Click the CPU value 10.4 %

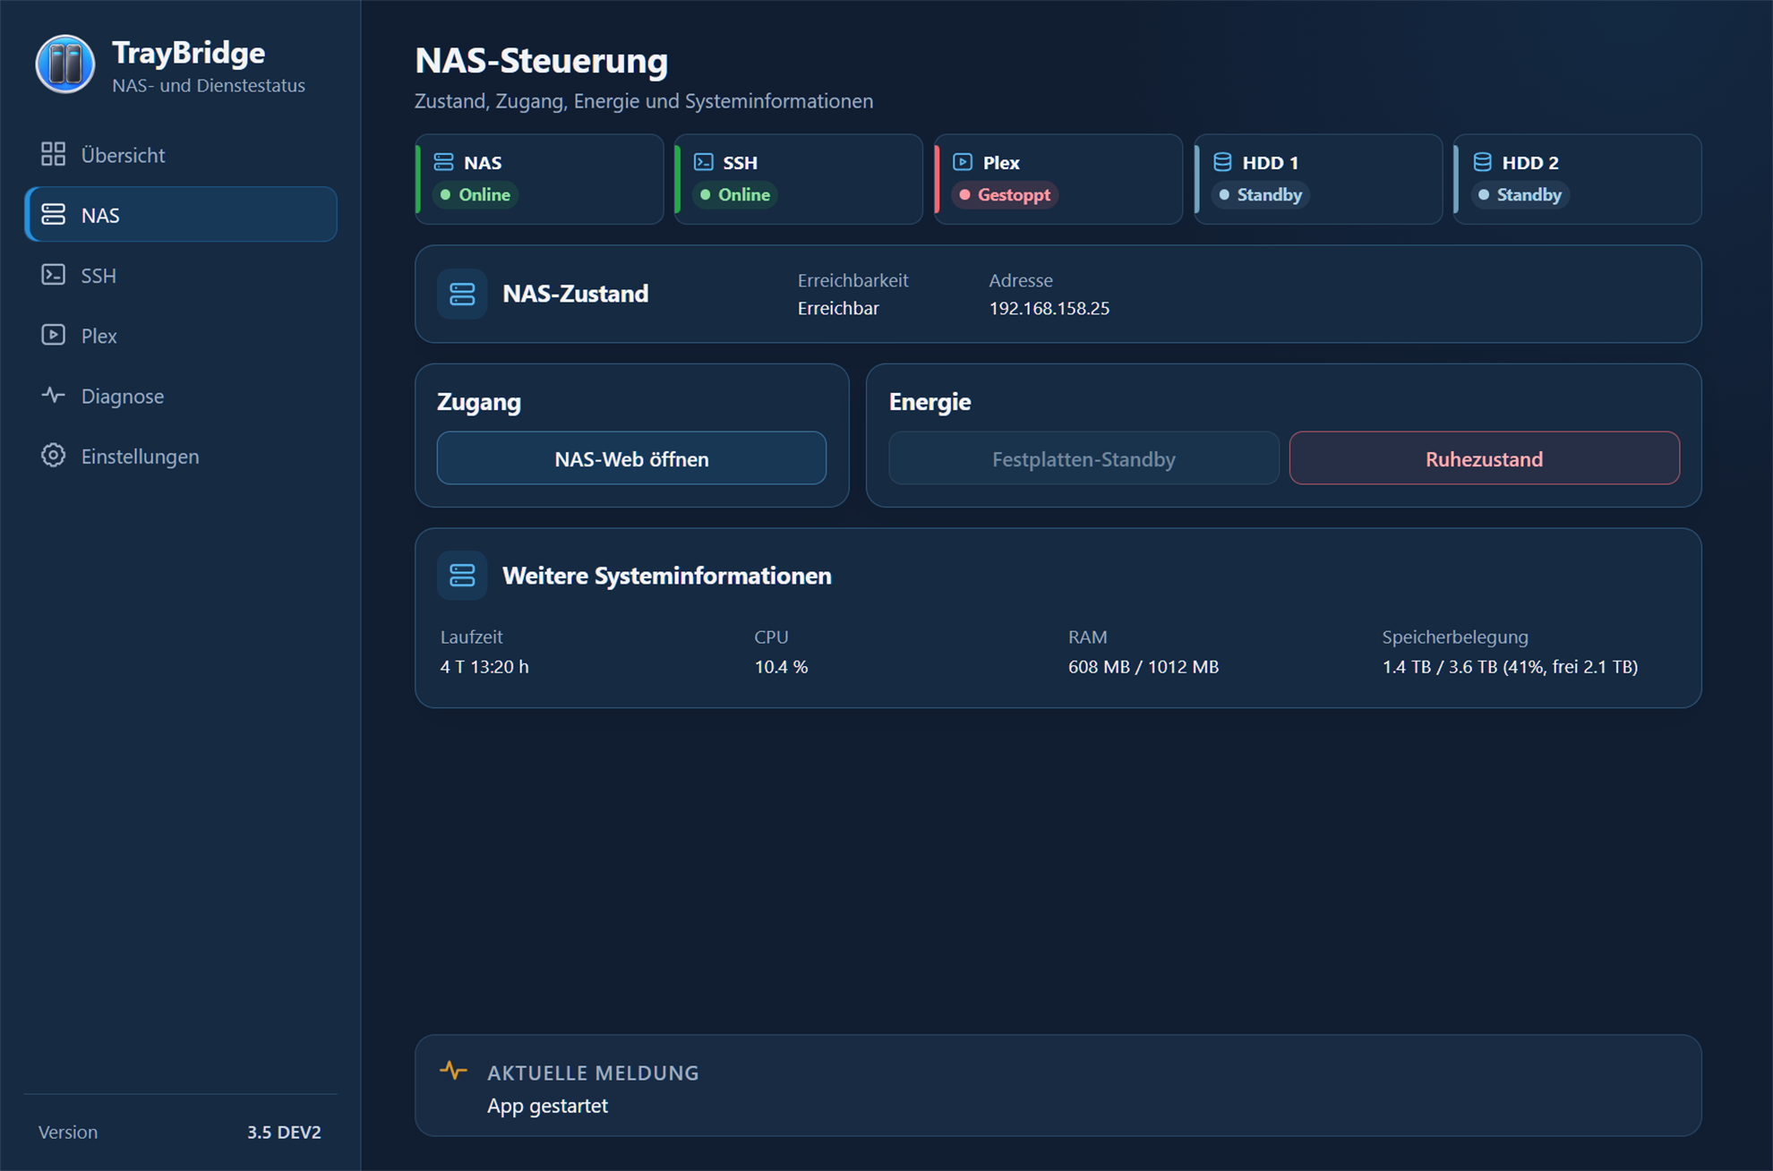pyautogui.click(x=781, y=666)
